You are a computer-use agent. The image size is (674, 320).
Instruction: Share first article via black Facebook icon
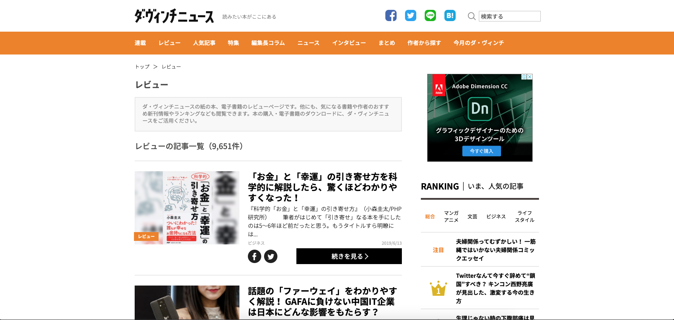coord(254,256)
